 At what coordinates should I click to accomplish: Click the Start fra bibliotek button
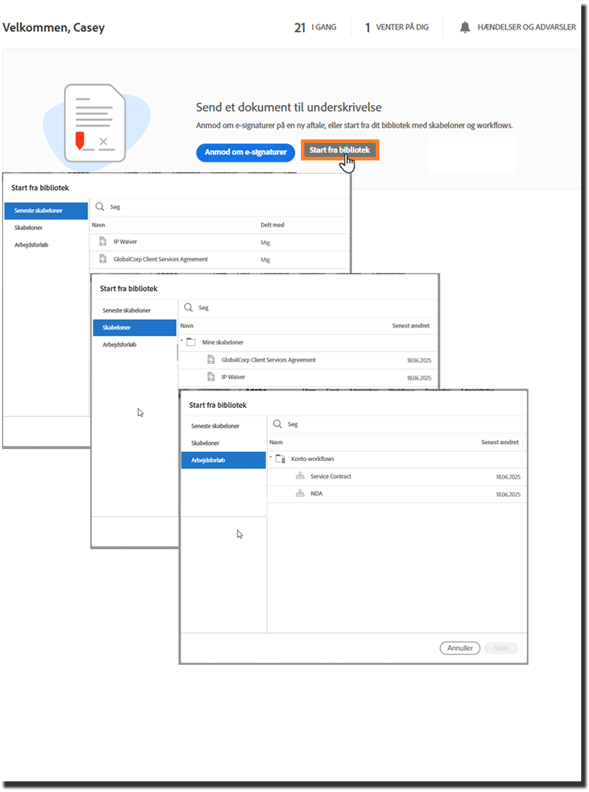339,151
